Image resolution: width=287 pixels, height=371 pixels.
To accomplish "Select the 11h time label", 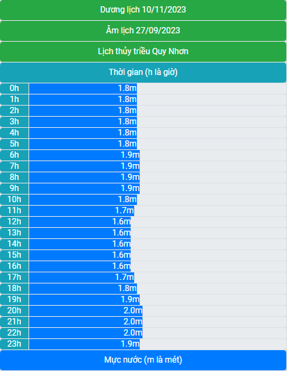I will click(14, 211).
